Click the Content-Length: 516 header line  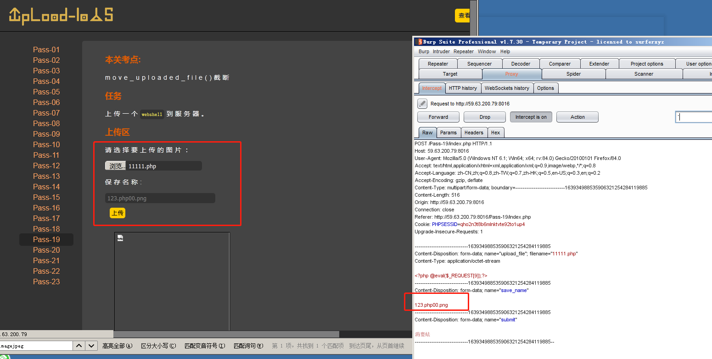click(437, 195)
